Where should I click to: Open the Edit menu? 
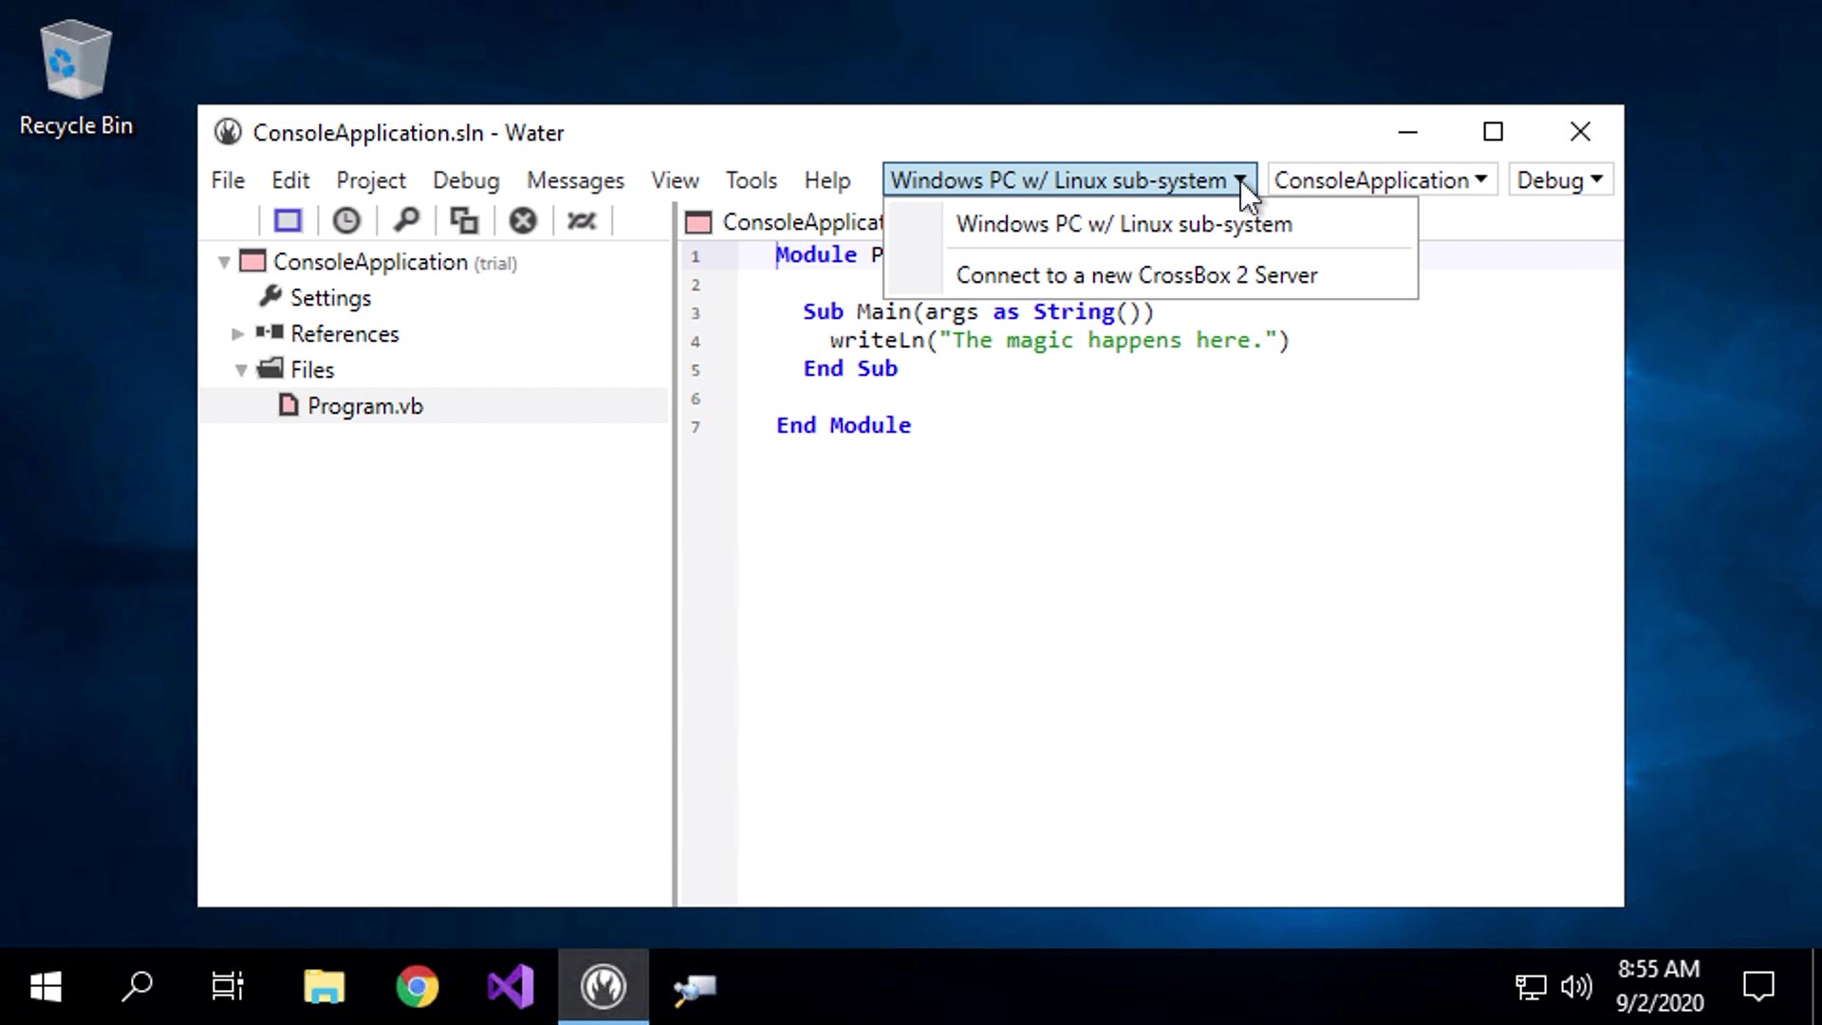pyautogui.click(x=290, y=180)
